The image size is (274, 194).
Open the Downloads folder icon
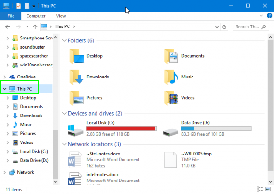pyautogui.click(x=77, y=77)
